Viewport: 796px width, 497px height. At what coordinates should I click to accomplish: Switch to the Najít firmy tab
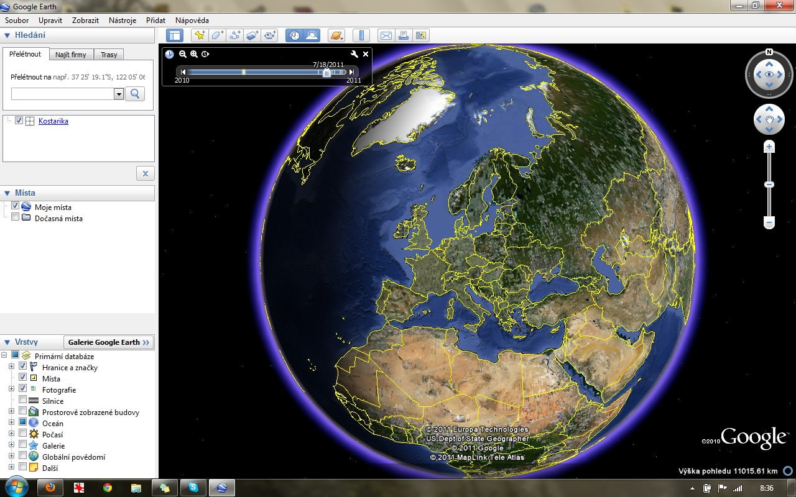[71, 55]
